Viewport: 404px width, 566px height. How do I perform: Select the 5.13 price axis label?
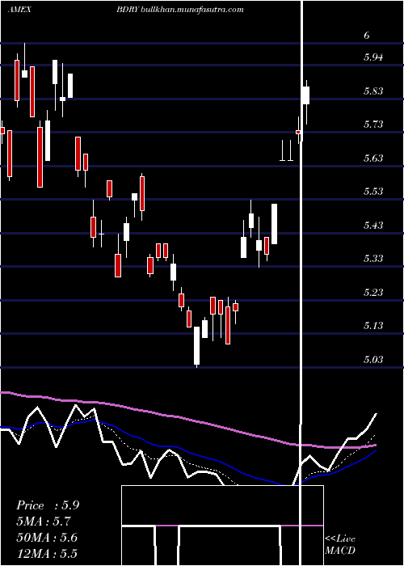[373, 325]
